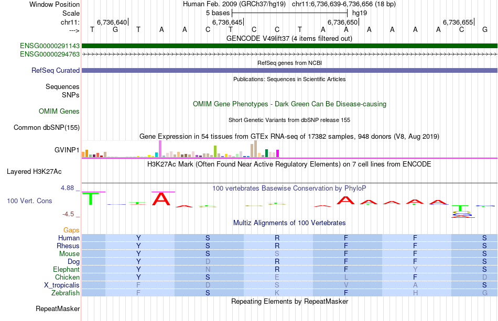The width and height of the screenshot is (498, 321).
Task: Click the Scale label on the left
Action: point(71,13)
